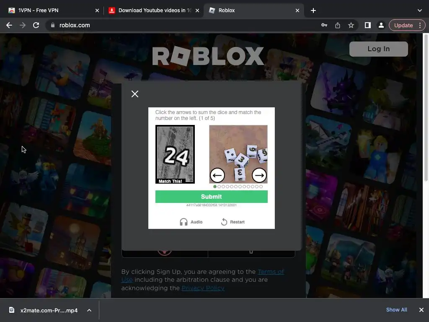Switch to Download Youtube videos tab
Screen dimensions: 429x322
155,10
